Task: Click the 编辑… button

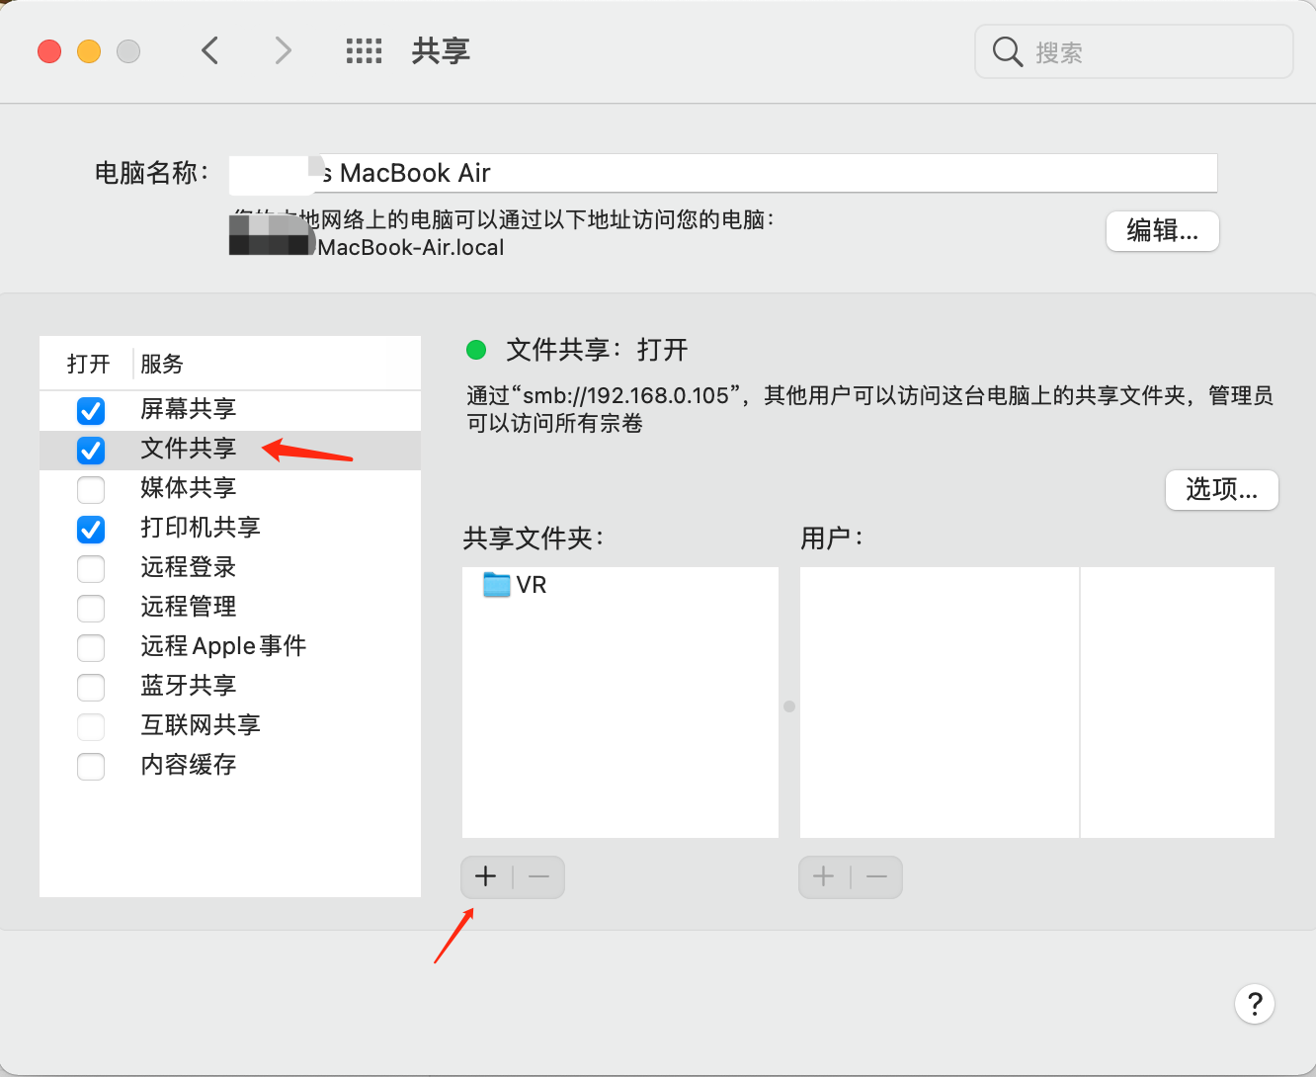Action: point(1163,231)
